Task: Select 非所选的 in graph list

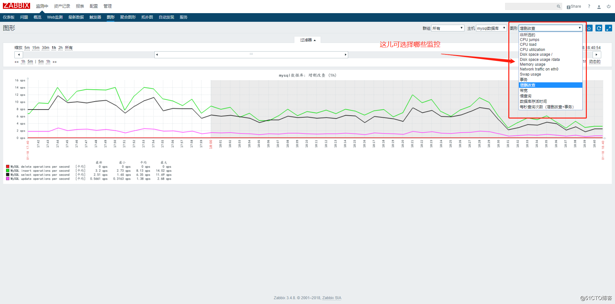Action: pyautogui.click(x=550, y=35)
